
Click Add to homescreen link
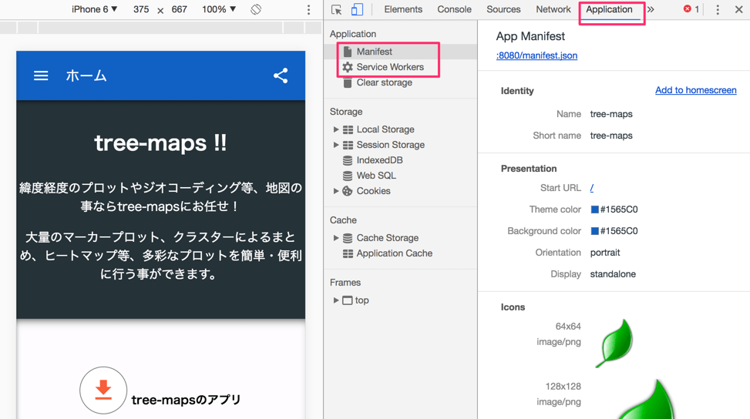point(696,90)
